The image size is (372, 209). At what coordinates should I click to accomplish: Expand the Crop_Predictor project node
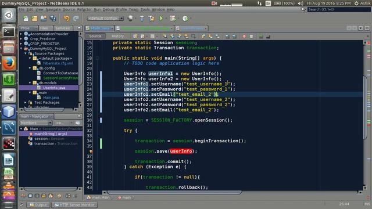tap(22, 39)
